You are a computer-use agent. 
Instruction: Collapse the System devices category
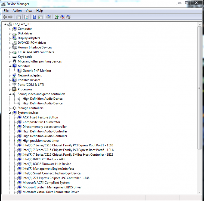(x=10, y=113)
